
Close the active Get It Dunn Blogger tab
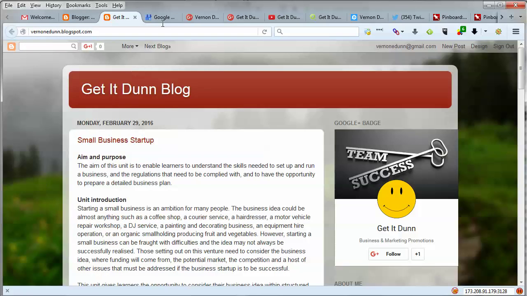click(x=135, y=17)
